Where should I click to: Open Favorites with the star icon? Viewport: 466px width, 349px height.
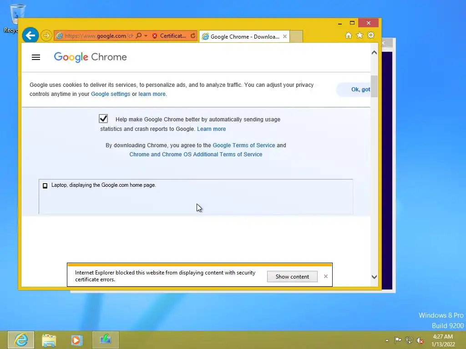coord(360,35)
